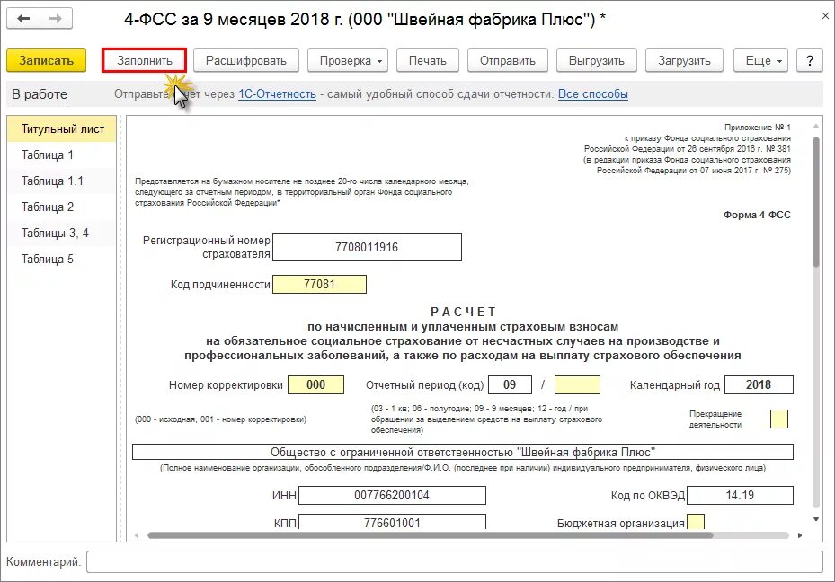Screen dimensions: 835x582
Task: Select the Титульный лист section
Action: tap(62, 128)
